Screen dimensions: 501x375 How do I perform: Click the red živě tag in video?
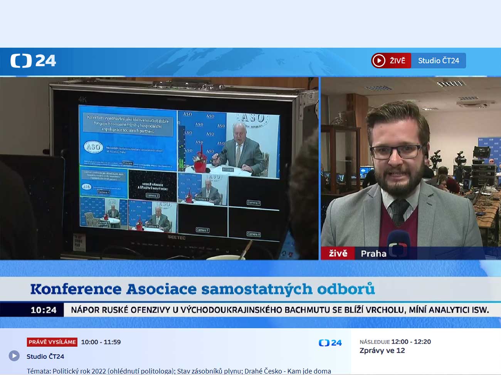[338, 253]
